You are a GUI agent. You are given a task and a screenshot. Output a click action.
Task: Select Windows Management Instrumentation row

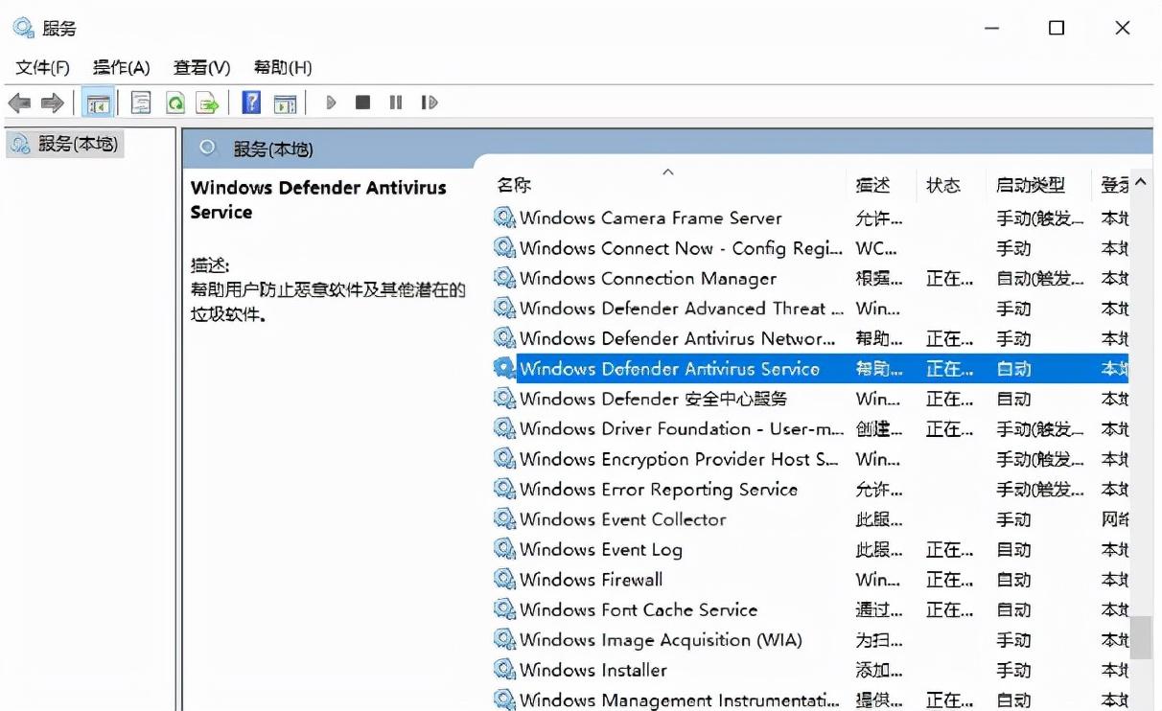[810, 700]
